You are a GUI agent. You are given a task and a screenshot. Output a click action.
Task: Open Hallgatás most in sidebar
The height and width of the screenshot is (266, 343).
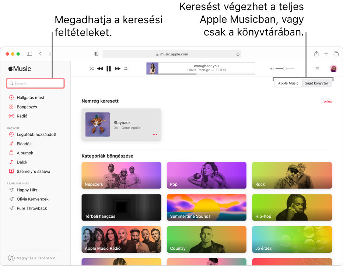(x=31, y=97)
